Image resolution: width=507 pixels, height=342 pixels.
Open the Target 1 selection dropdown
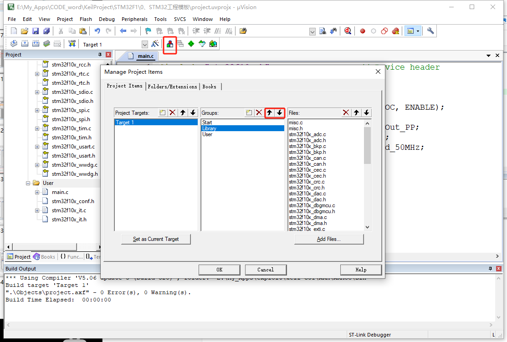[x=145, y=44]
